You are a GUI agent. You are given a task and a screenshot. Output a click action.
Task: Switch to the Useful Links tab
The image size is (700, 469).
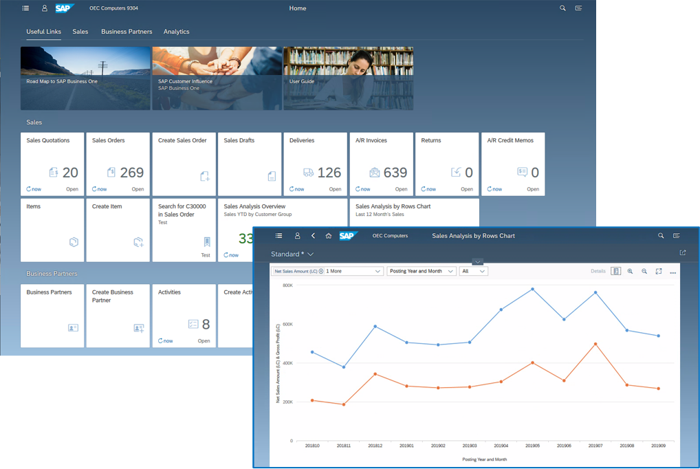[x=43, y=32]
